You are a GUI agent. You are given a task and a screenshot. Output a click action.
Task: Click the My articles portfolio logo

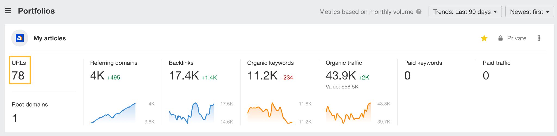20,38
